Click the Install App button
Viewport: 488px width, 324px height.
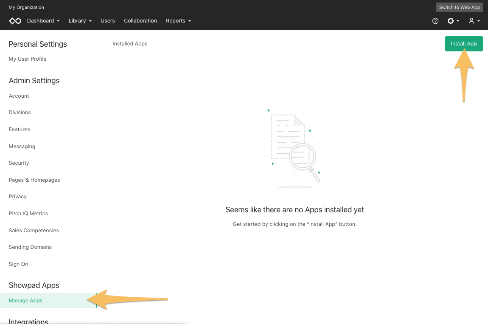[x=464, y=44]
